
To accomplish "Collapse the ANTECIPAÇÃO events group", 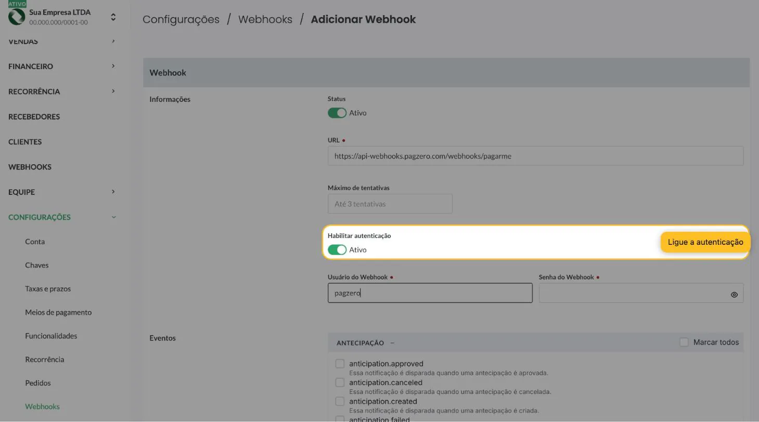I will click(392, 343).
